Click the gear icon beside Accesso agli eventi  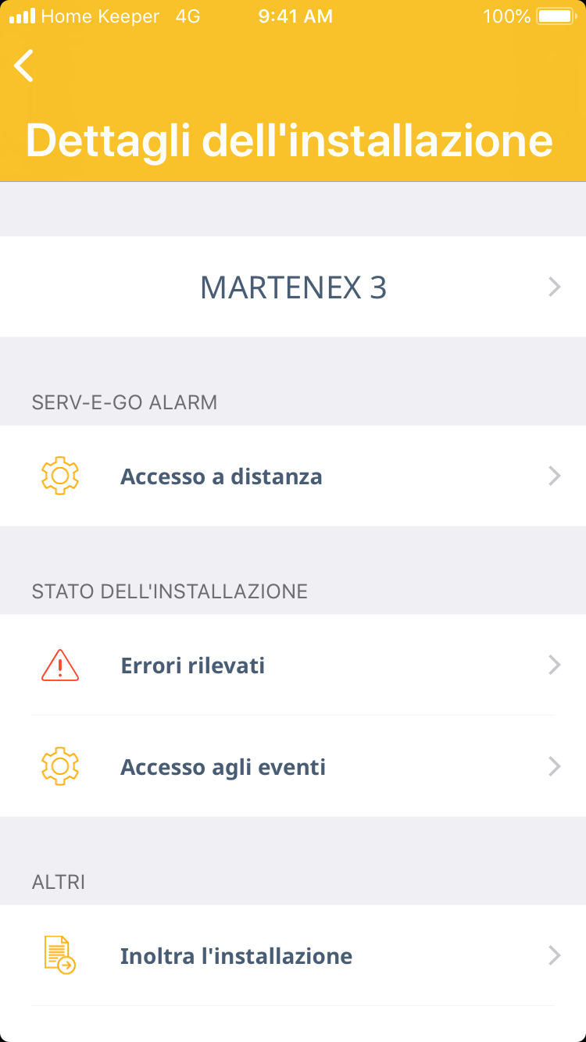point(60,767)
